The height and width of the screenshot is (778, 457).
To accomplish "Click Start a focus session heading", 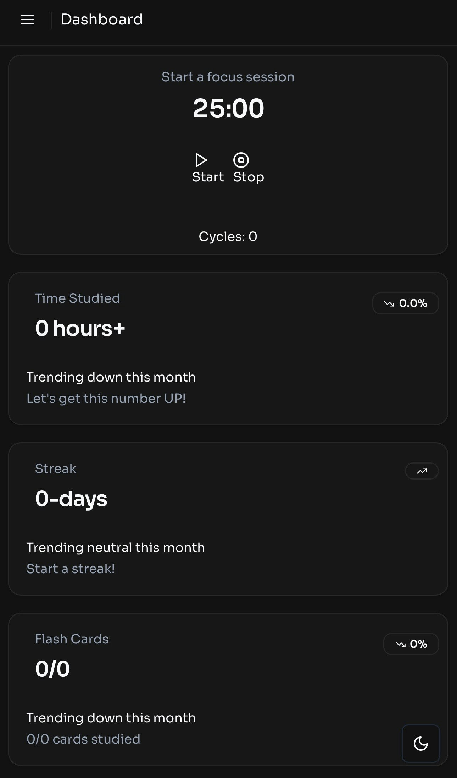I will coord(228,77).
